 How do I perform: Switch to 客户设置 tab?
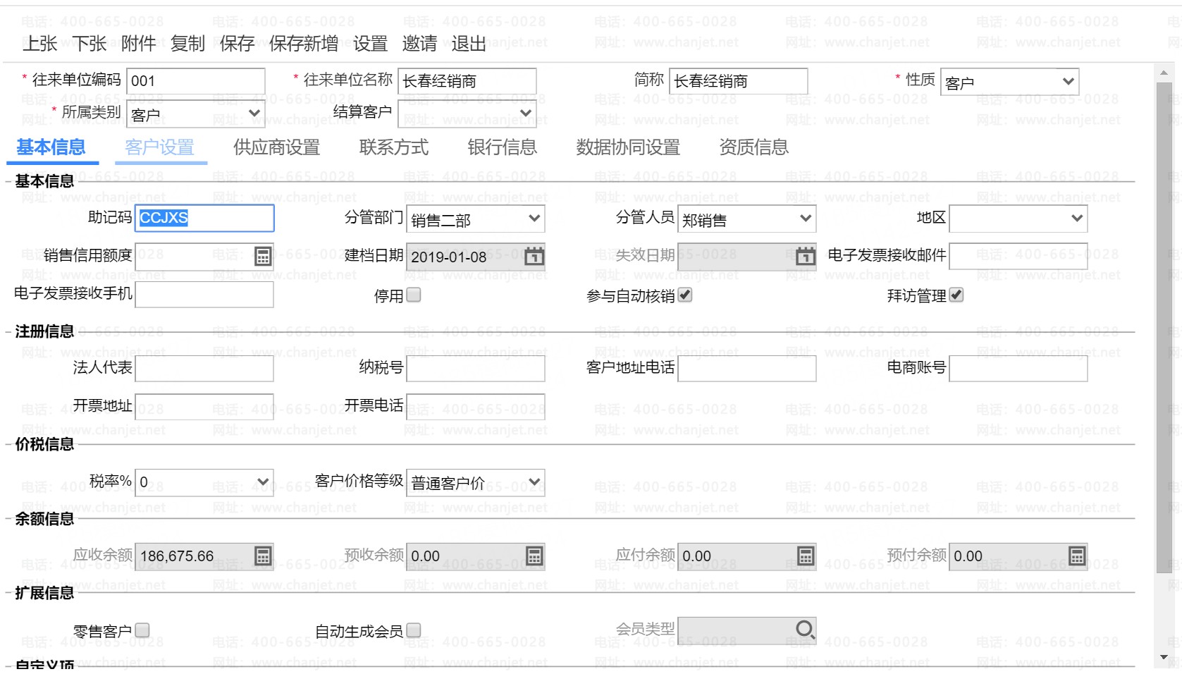pos(160,147)
